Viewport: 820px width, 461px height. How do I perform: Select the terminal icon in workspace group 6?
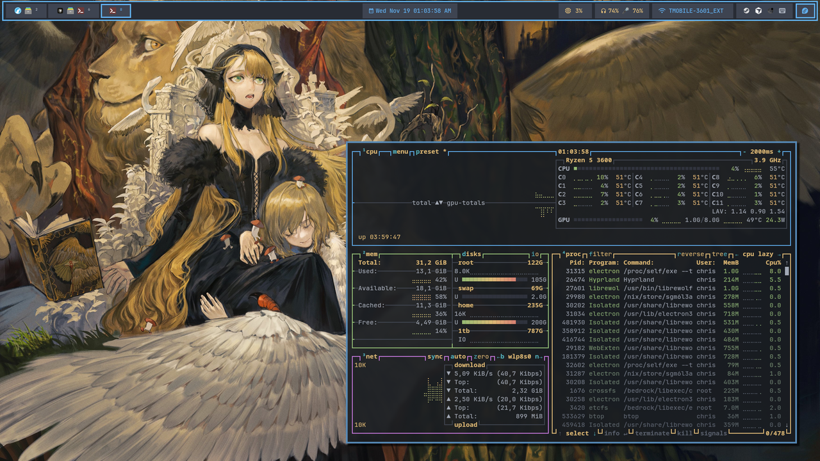[x=80, y=11]
